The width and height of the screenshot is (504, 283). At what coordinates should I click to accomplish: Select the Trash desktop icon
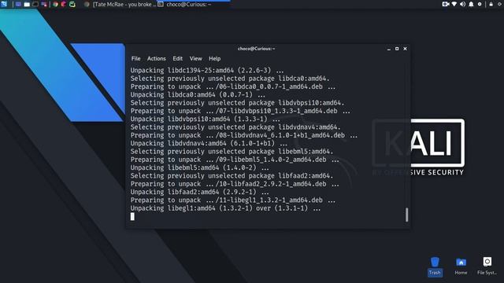(x=435, y=266)
